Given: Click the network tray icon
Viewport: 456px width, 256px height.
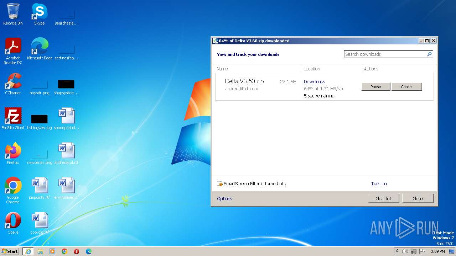Looking at the screenshot, I should pos(414,251).
